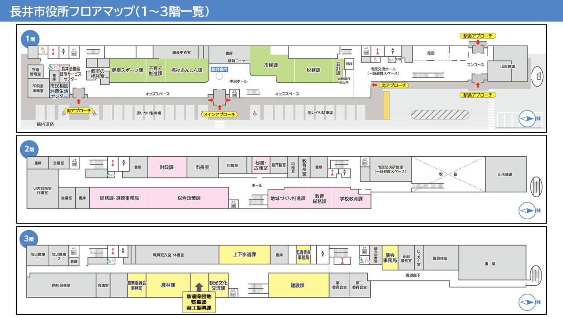Select the 総合政策課 room
The image size is (563, 317).
point(189,198)
